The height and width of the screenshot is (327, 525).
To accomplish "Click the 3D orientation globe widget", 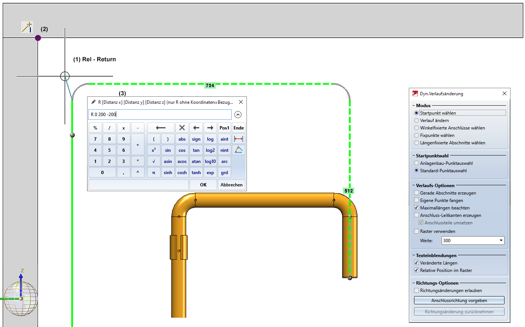I will 21,298.
